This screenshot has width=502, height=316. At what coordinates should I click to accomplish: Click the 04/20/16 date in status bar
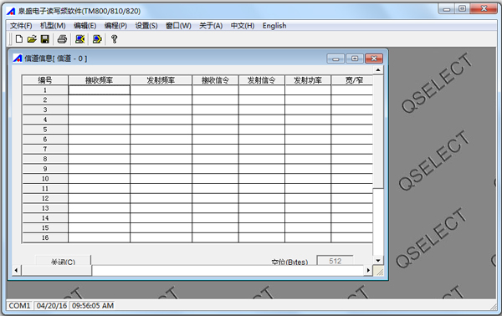coord(52,305)
